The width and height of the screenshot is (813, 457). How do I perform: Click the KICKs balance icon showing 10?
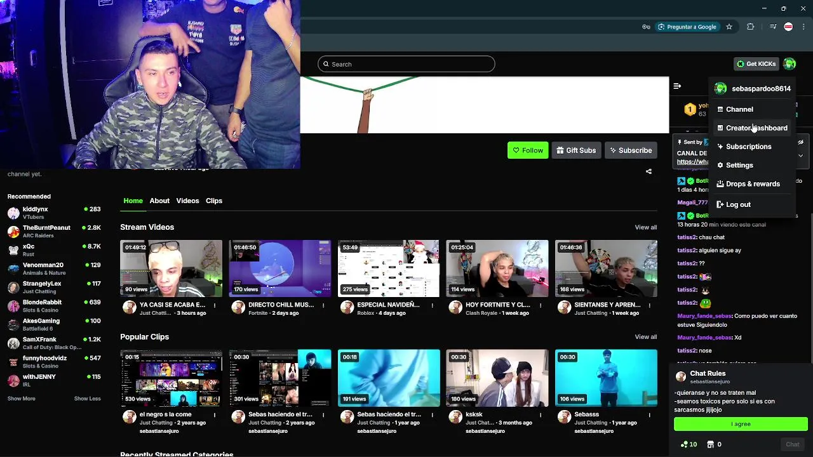(x=684, y=444)
